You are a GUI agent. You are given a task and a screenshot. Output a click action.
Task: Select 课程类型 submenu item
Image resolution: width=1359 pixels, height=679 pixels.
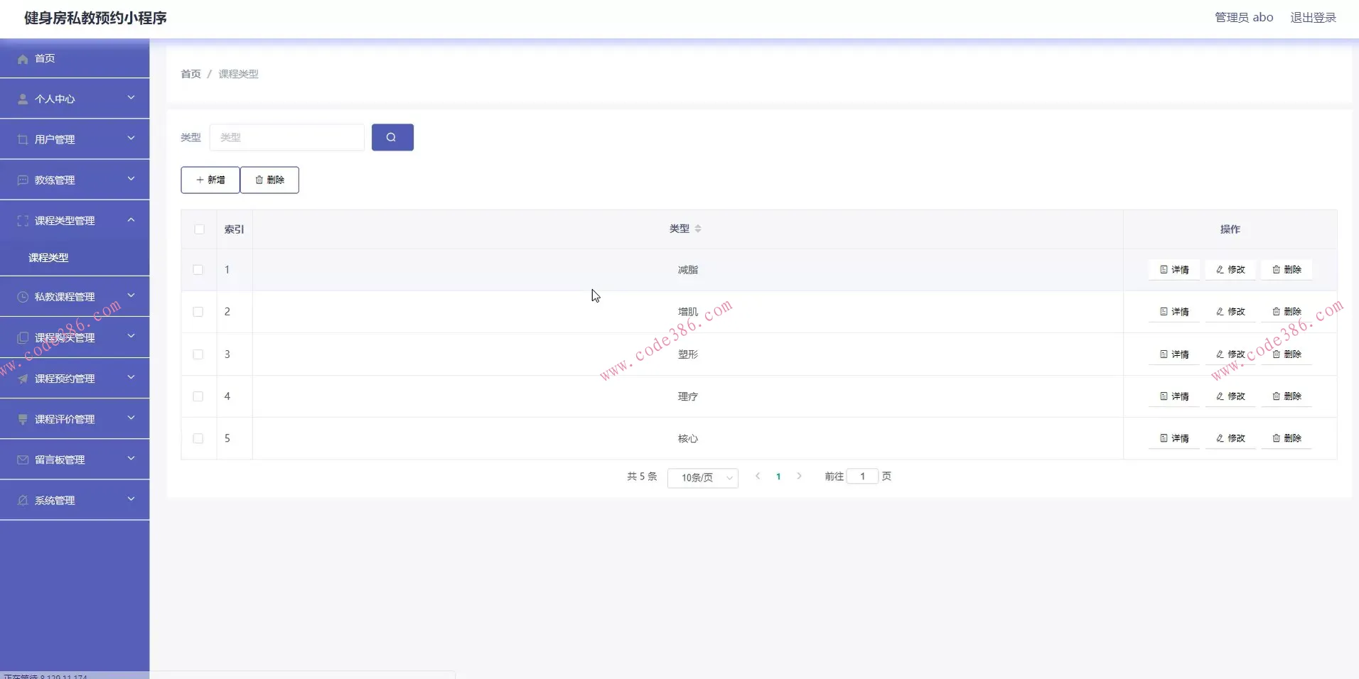click(48, 257)
